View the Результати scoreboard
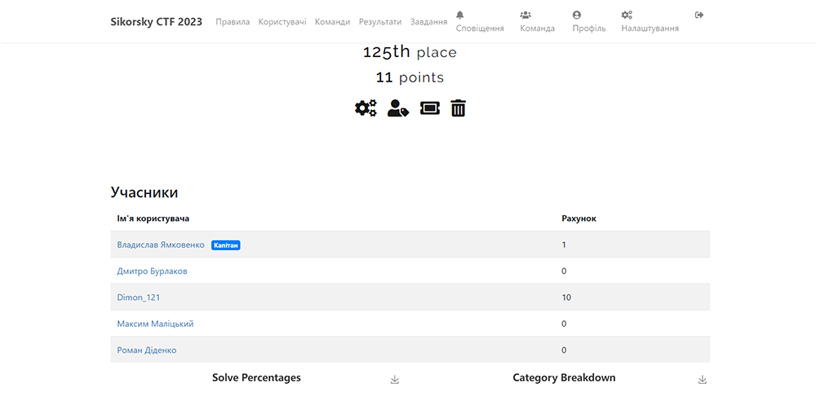The height and width of the screenshot is (401, 816). 380,22
